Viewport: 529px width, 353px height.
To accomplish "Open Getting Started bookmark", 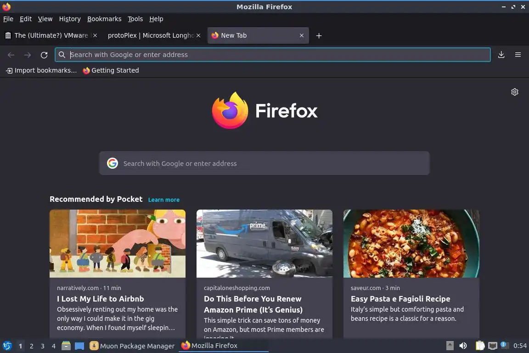I will click(111, 70).
